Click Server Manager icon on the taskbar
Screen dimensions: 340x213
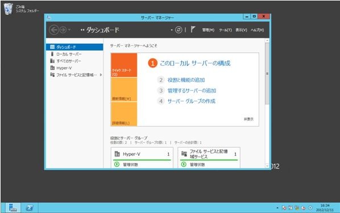coord(13,207)
